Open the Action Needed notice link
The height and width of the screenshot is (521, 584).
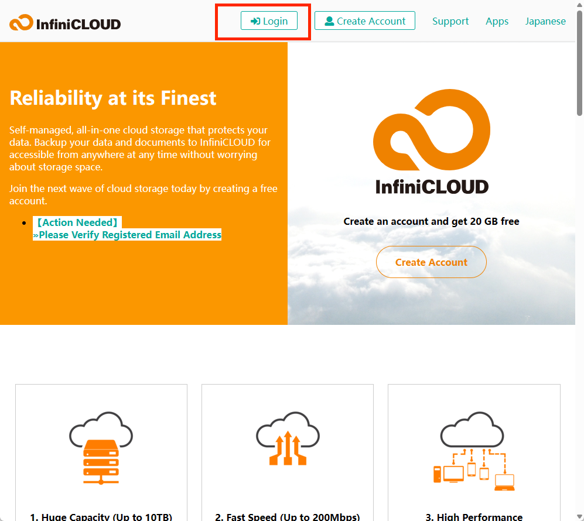(77, 222)
